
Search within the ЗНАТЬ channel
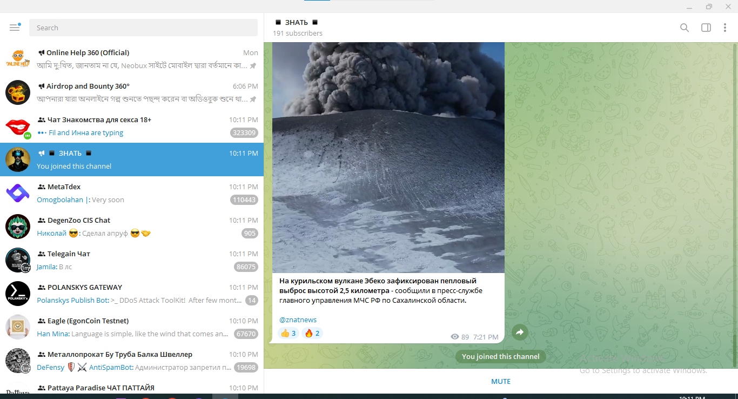[x=684, y=28]
